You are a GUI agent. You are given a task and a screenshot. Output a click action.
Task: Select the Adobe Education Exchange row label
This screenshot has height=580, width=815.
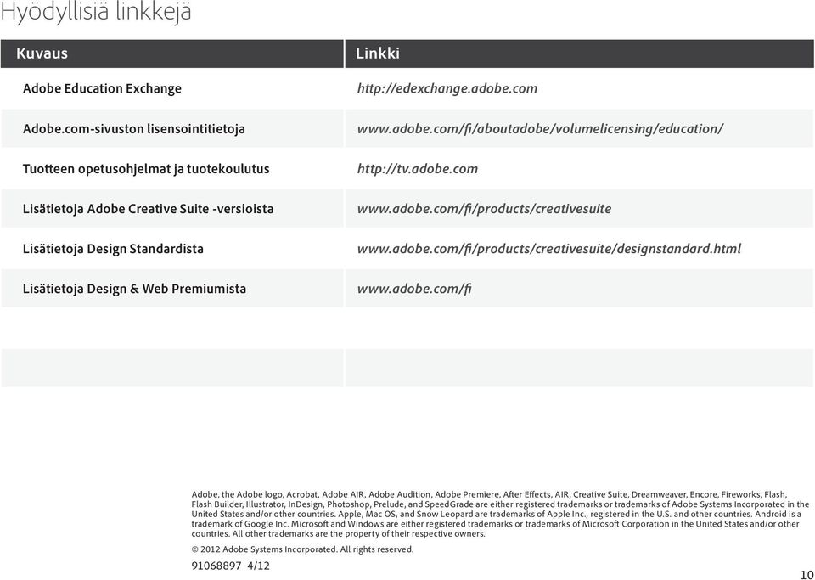102,88
